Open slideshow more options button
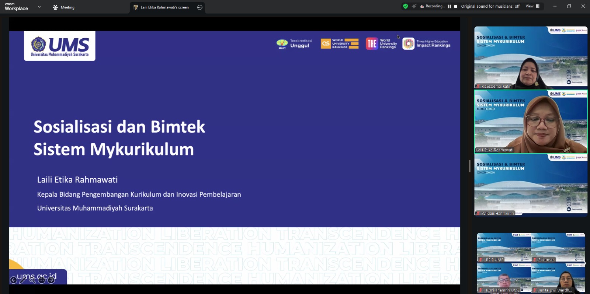 (x=42, y=280)
